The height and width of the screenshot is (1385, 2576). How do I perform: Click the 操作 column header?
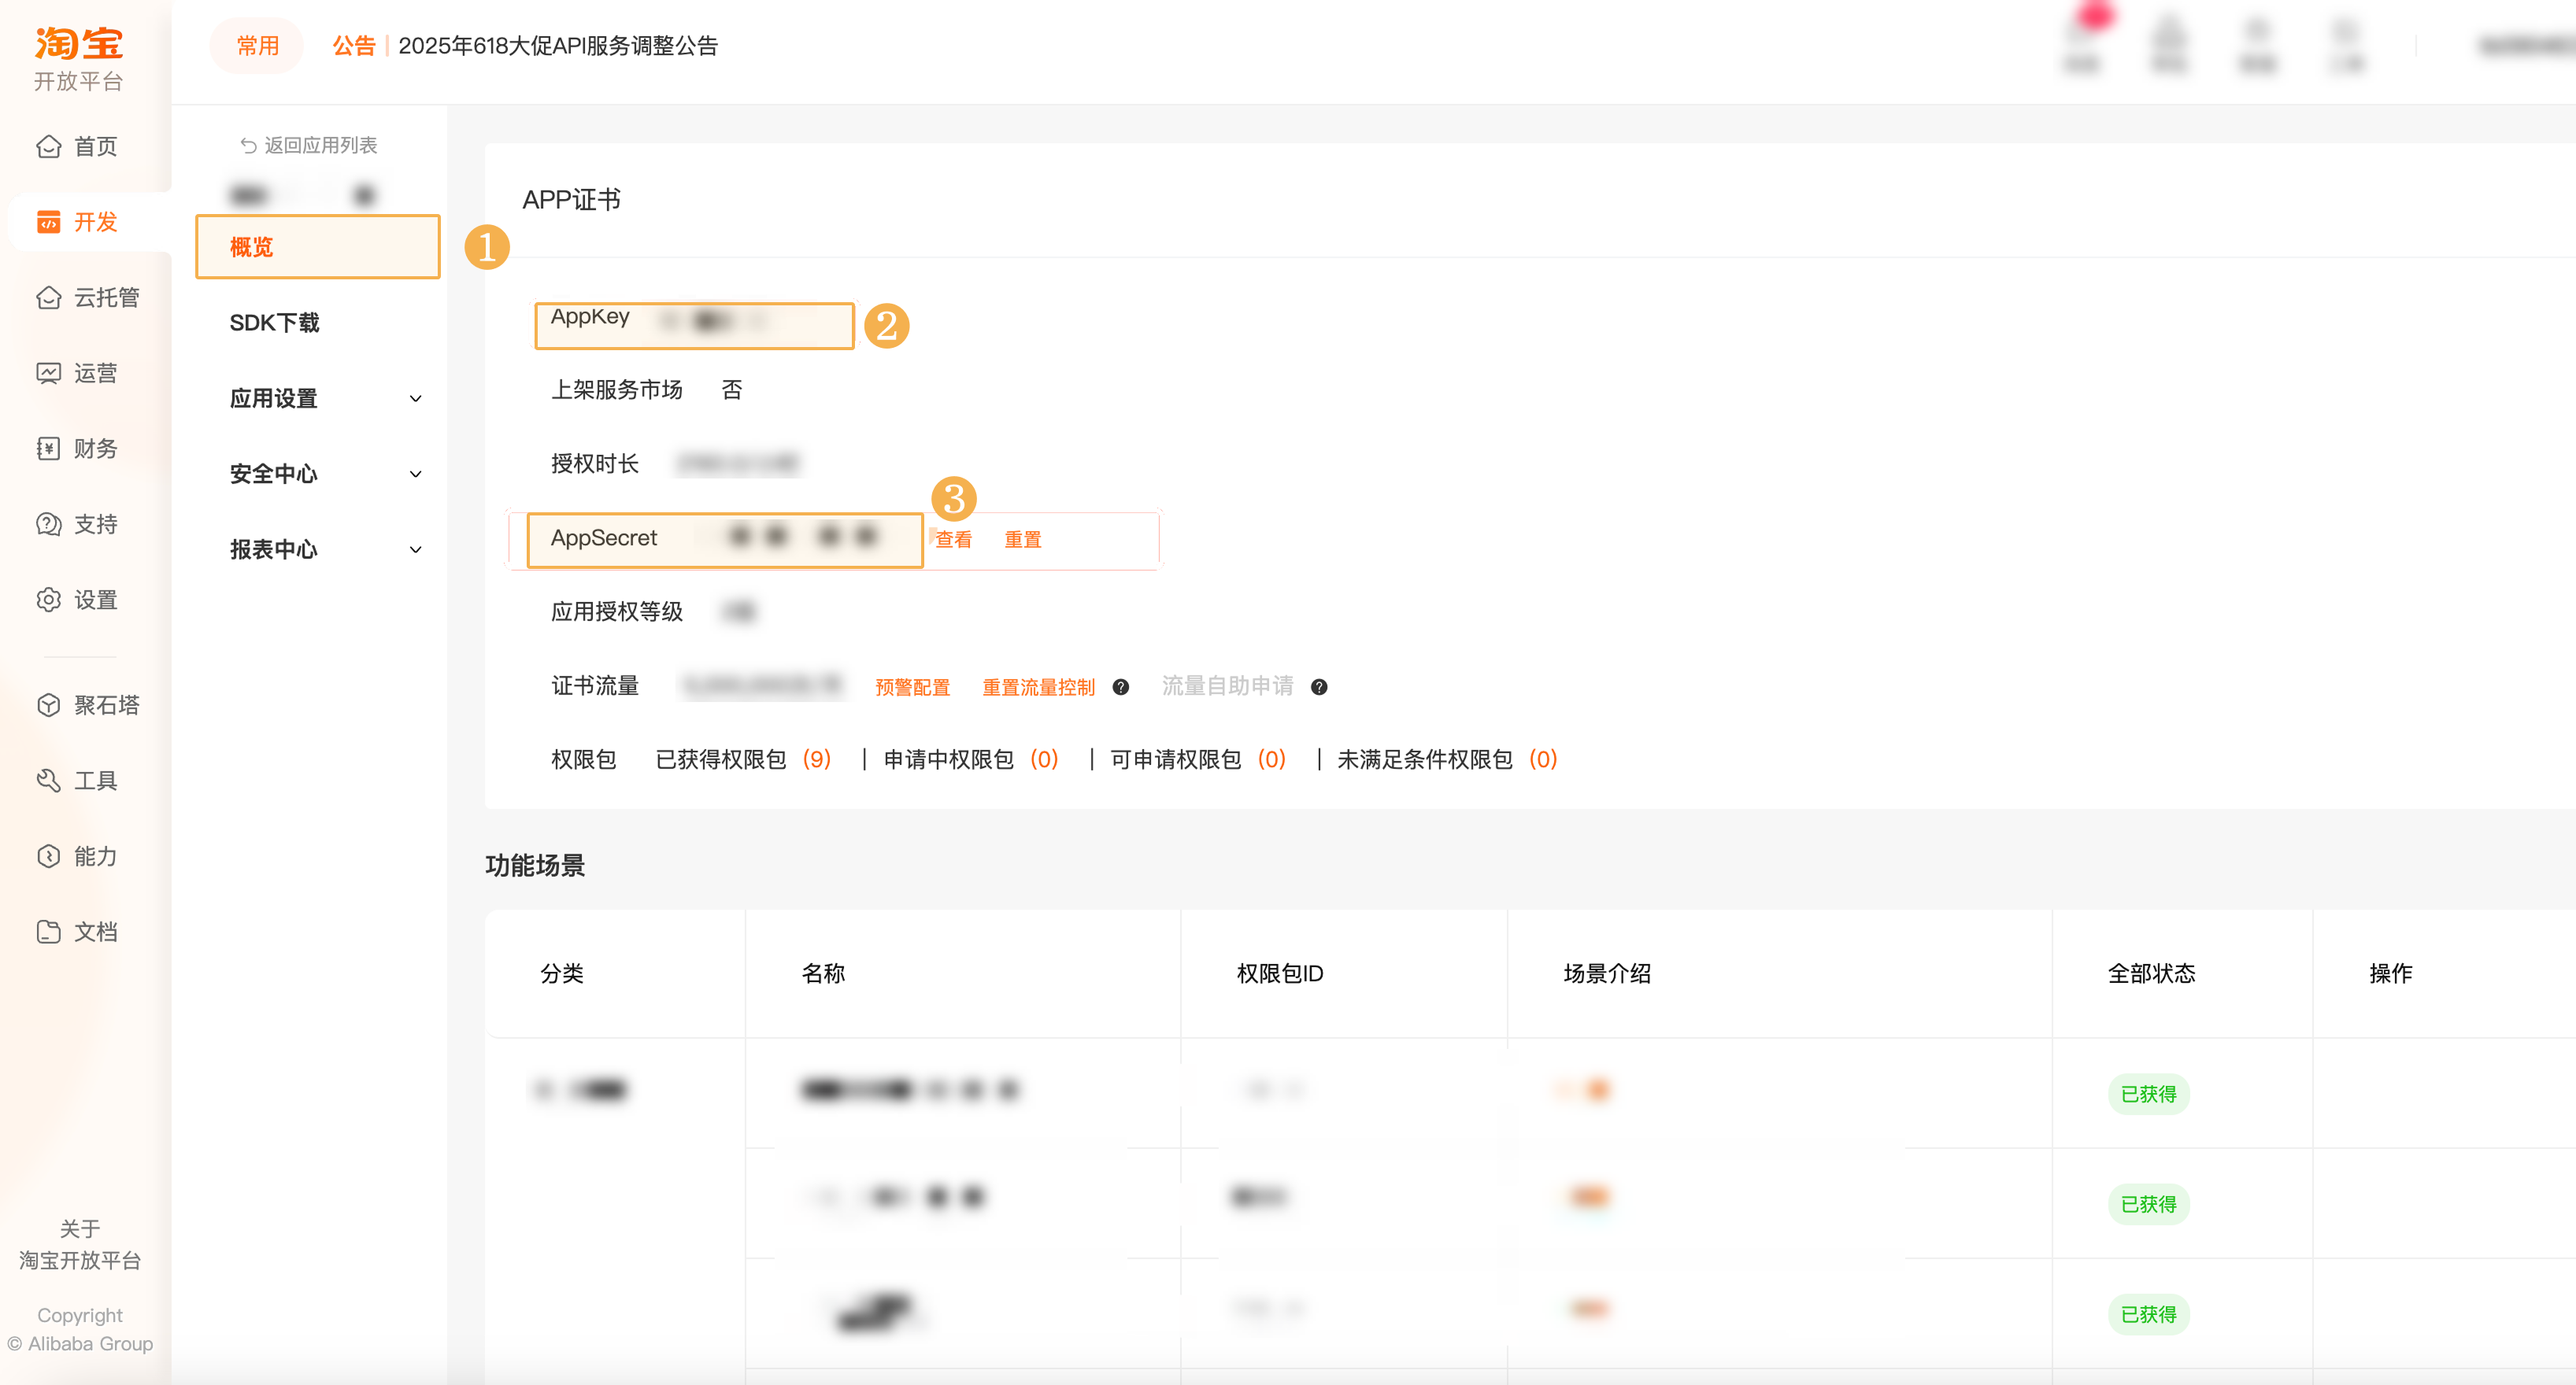click(x=2390, y=973)
